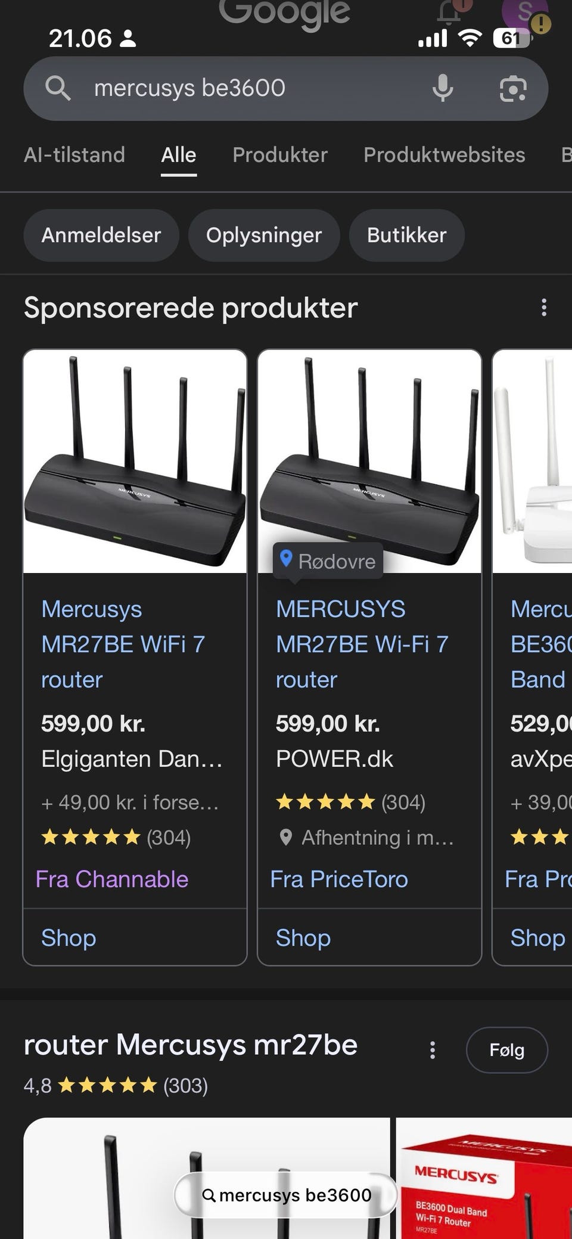Tap the notifications bell icon

tap(450, 11)
